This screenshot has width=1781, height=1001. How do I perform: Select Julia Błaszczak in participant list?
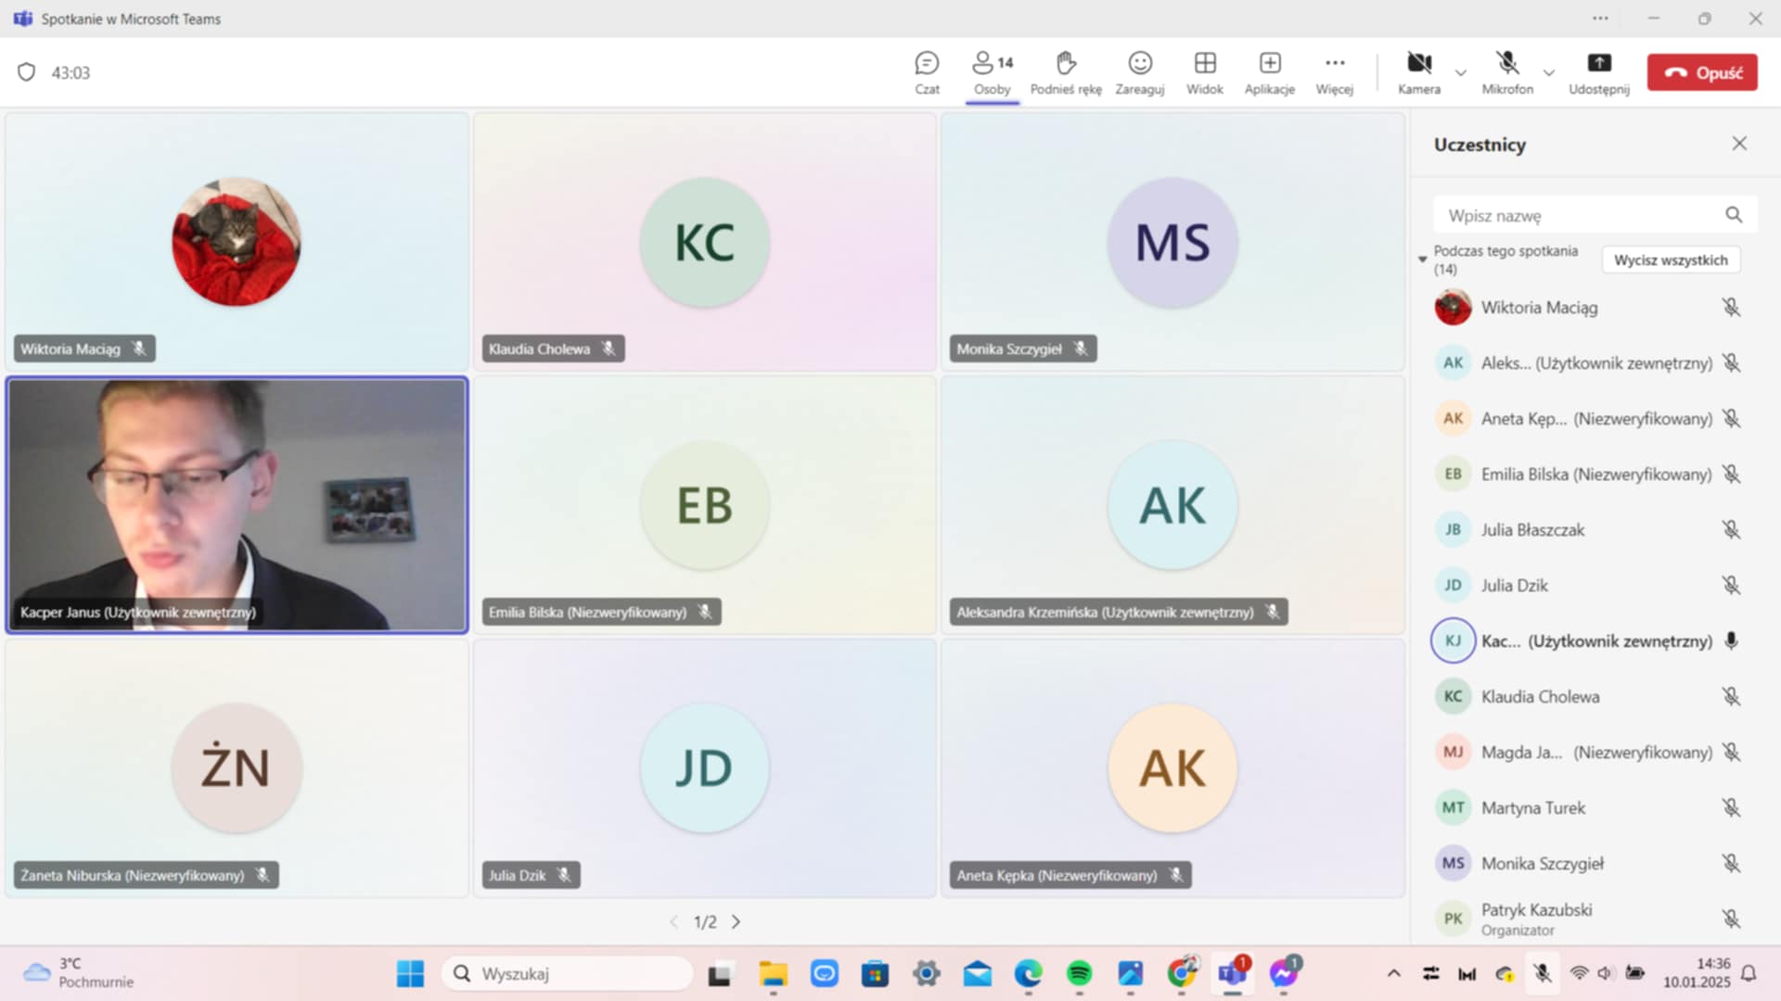point(1587,530)
